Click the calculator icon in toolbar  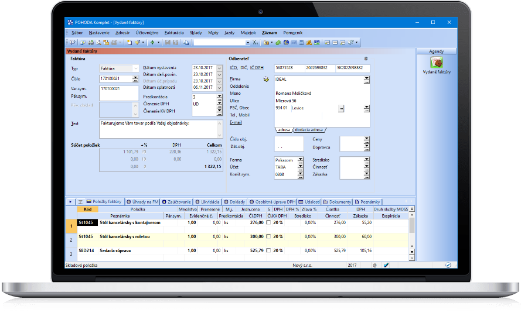(301, 43)
